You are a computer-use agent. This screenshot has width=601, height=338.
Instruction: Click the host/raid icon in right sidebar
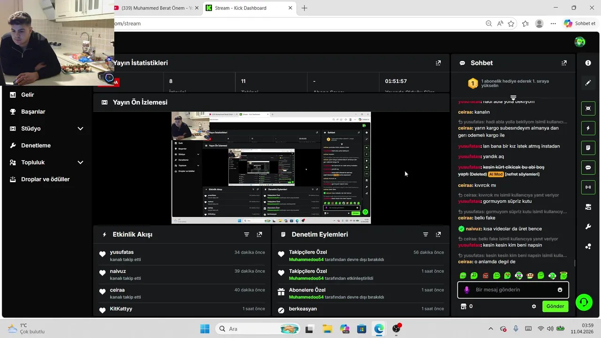[588, 207]
